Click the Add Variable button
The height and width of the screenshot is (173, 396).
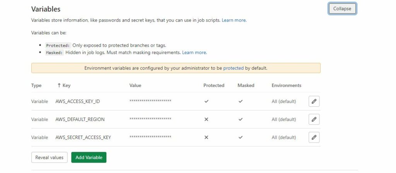tap(89, 157)
